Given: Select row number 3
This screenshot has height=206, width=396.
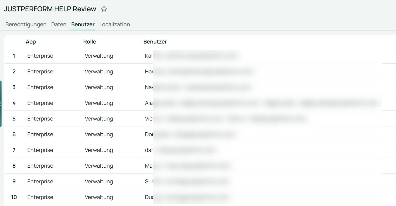Looking at the screenshot, I should coord(14,87).
